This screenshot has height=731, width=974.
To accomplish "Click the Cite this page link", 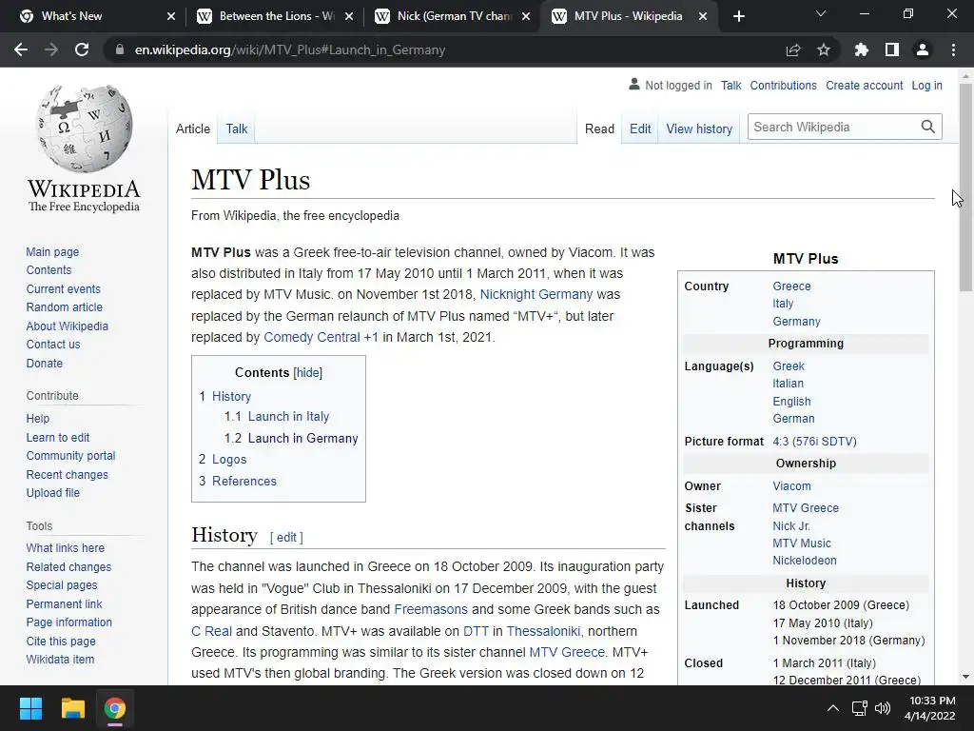I will coord(61,641).
